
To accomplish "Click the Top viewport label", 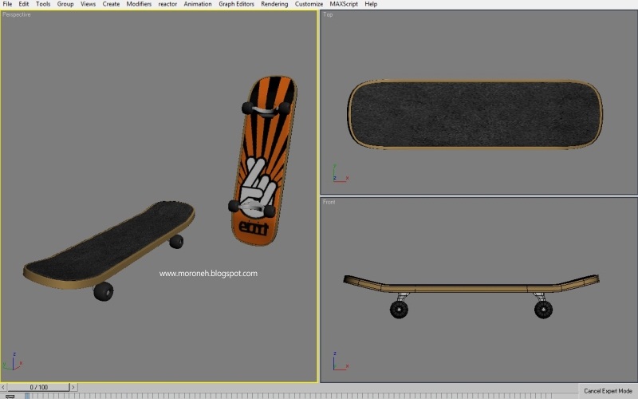I will 328,14.
